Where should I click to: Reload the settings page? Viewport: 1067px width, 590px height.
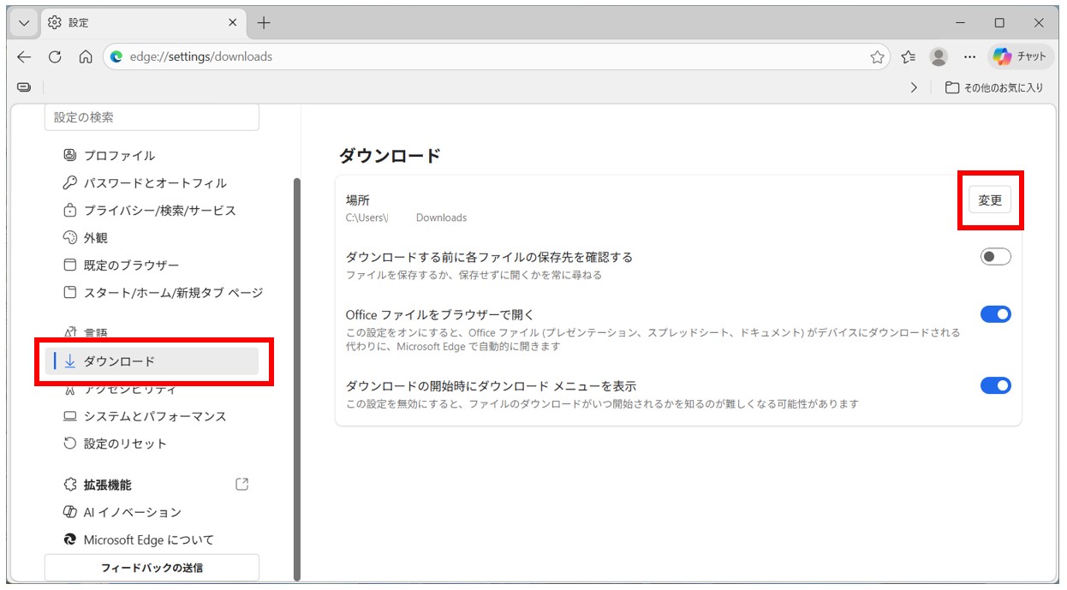point(54,57)
